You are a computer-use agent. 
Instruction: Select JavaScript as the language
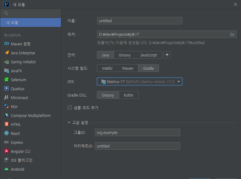tap(148, 55)
